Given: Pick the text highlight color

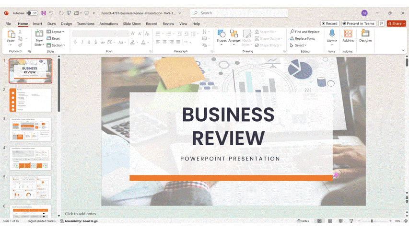Looking at the screenshot, I should (132, 42).
